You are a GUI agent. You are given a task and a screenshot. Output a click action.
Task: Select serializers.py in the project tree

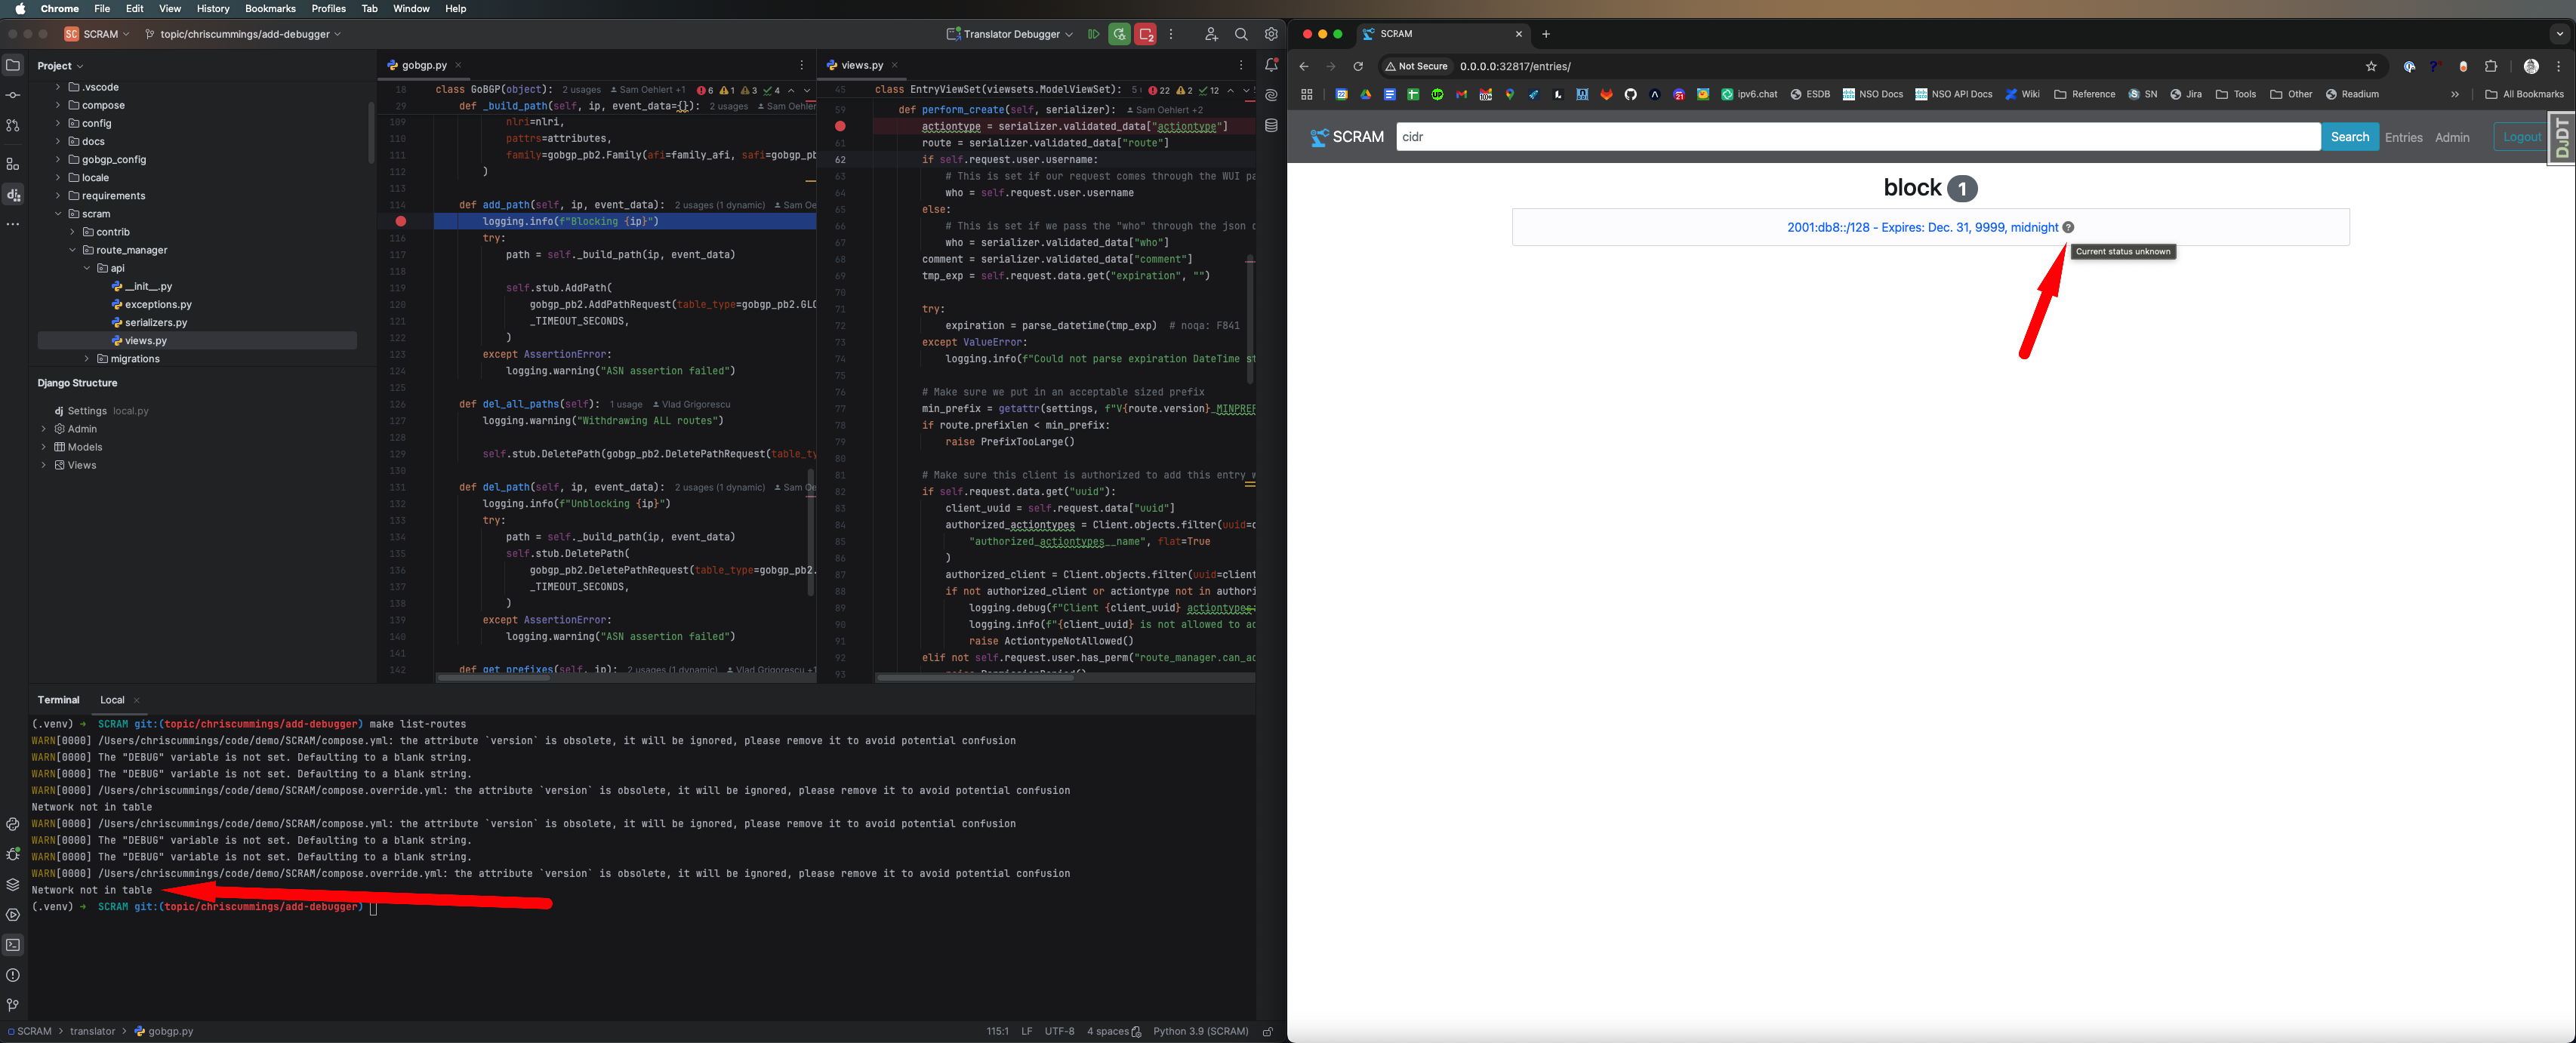click(x=148, y=322)
